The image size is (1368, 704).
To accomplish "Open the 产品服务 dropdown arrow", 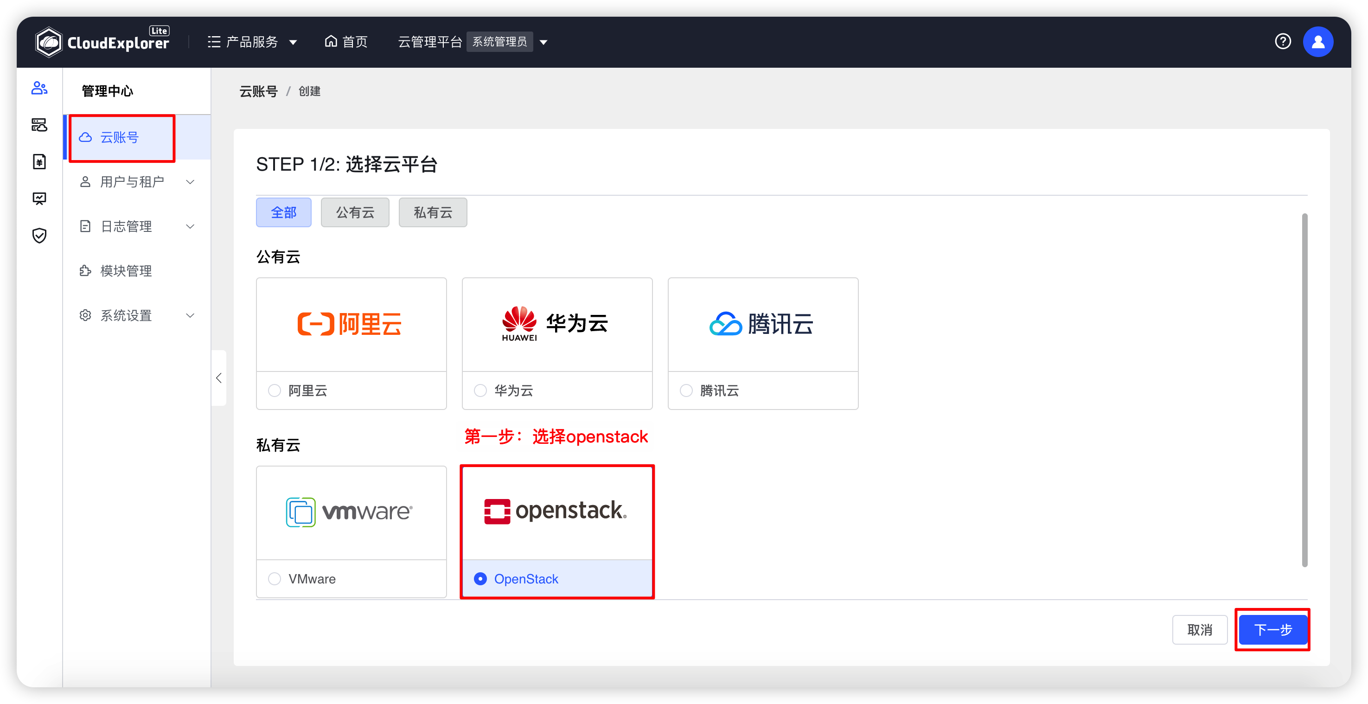I will (293, 42).
